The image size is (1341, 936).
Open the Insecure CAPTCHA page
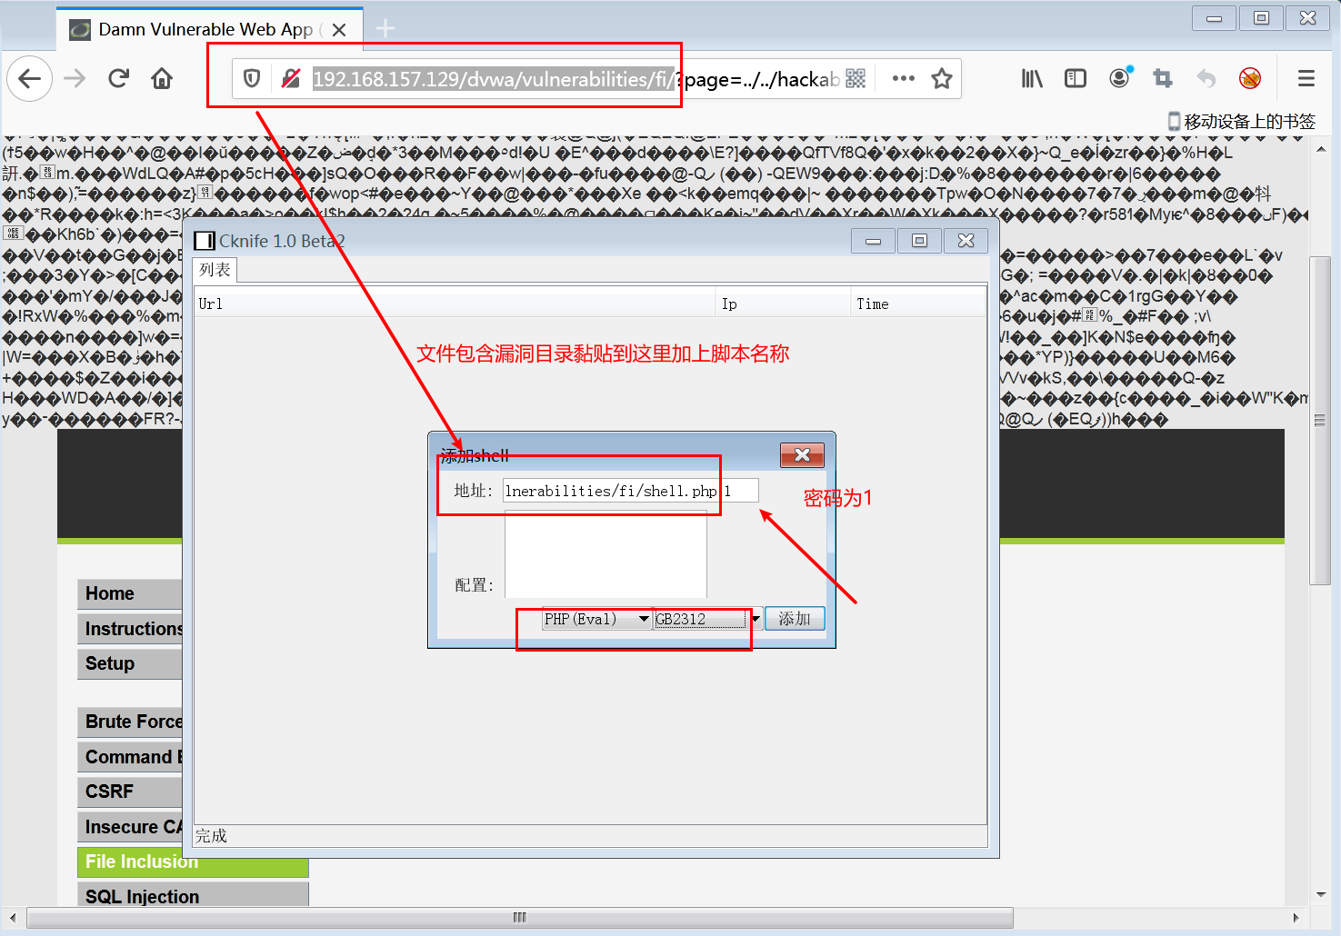(129, 827)
